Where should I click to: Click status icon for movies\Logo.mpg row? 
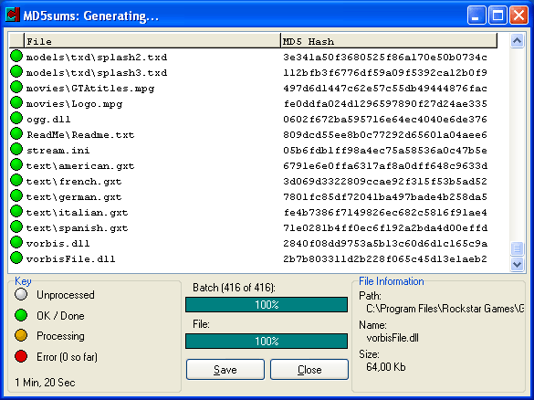[16, 102]
